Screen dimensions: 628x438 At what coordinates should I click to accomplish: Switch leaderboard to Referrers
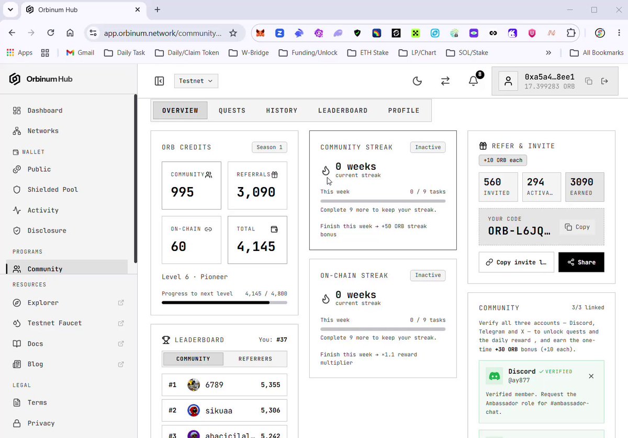255,359
